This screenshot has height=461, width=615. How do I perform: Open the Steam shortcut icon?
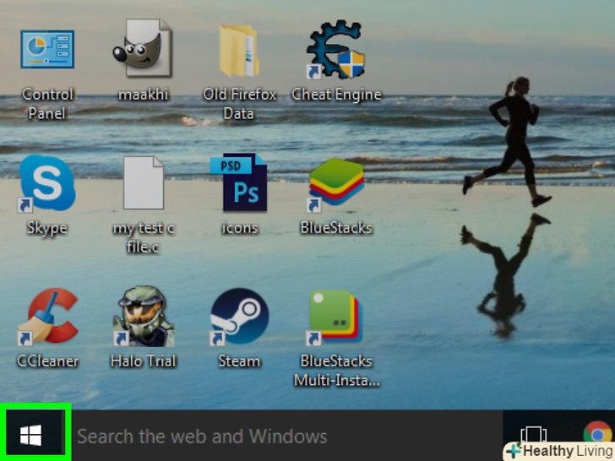239,317
